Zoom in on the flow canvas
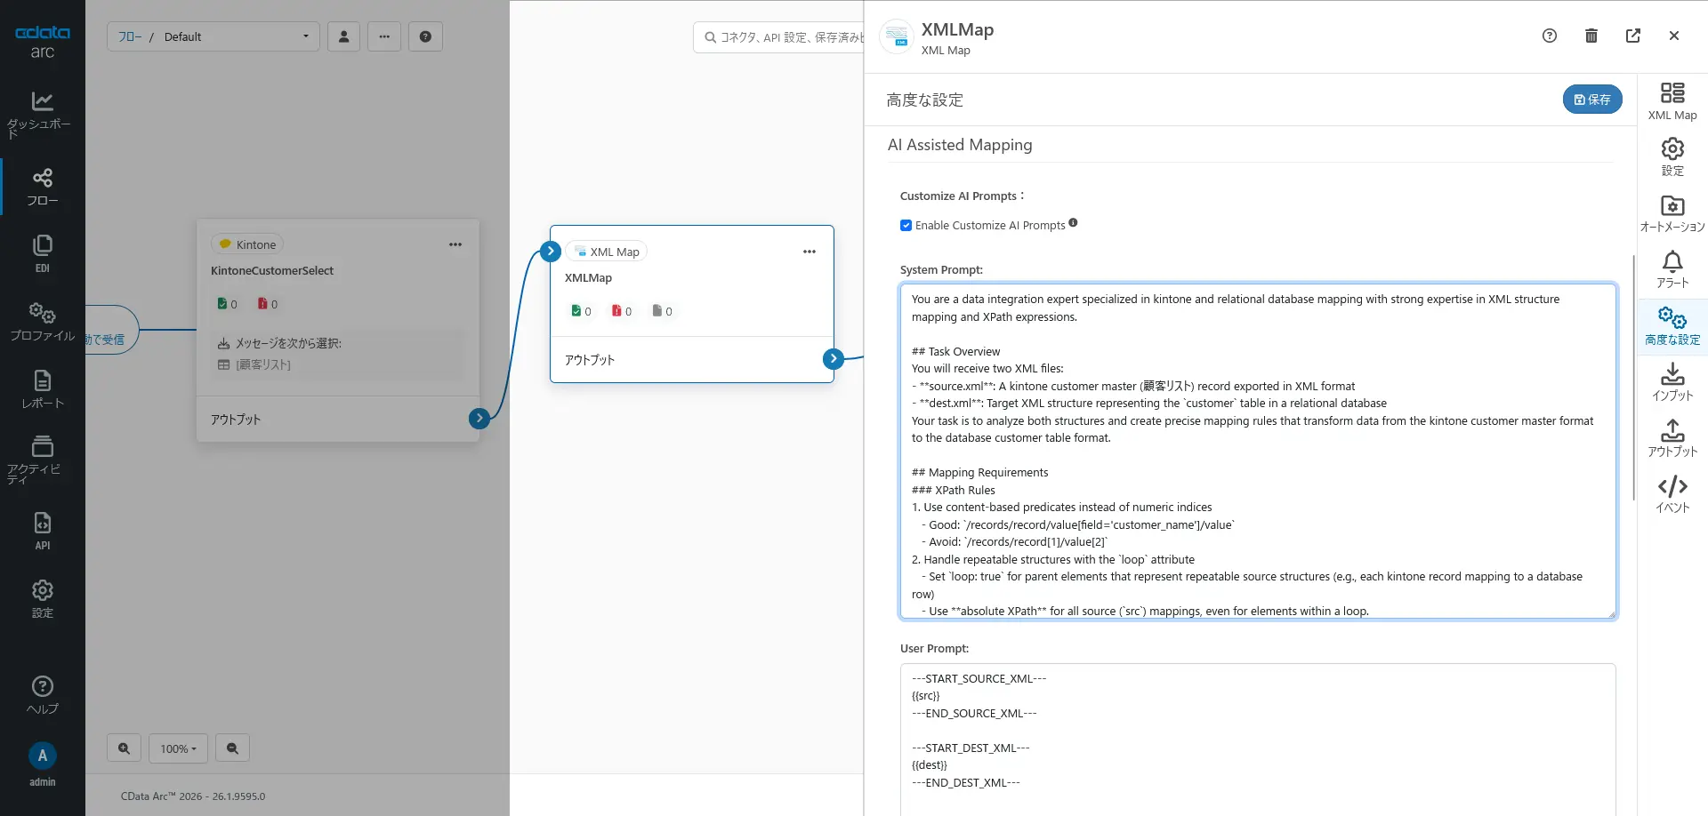Screen dimensions: 1708x816 125,748
